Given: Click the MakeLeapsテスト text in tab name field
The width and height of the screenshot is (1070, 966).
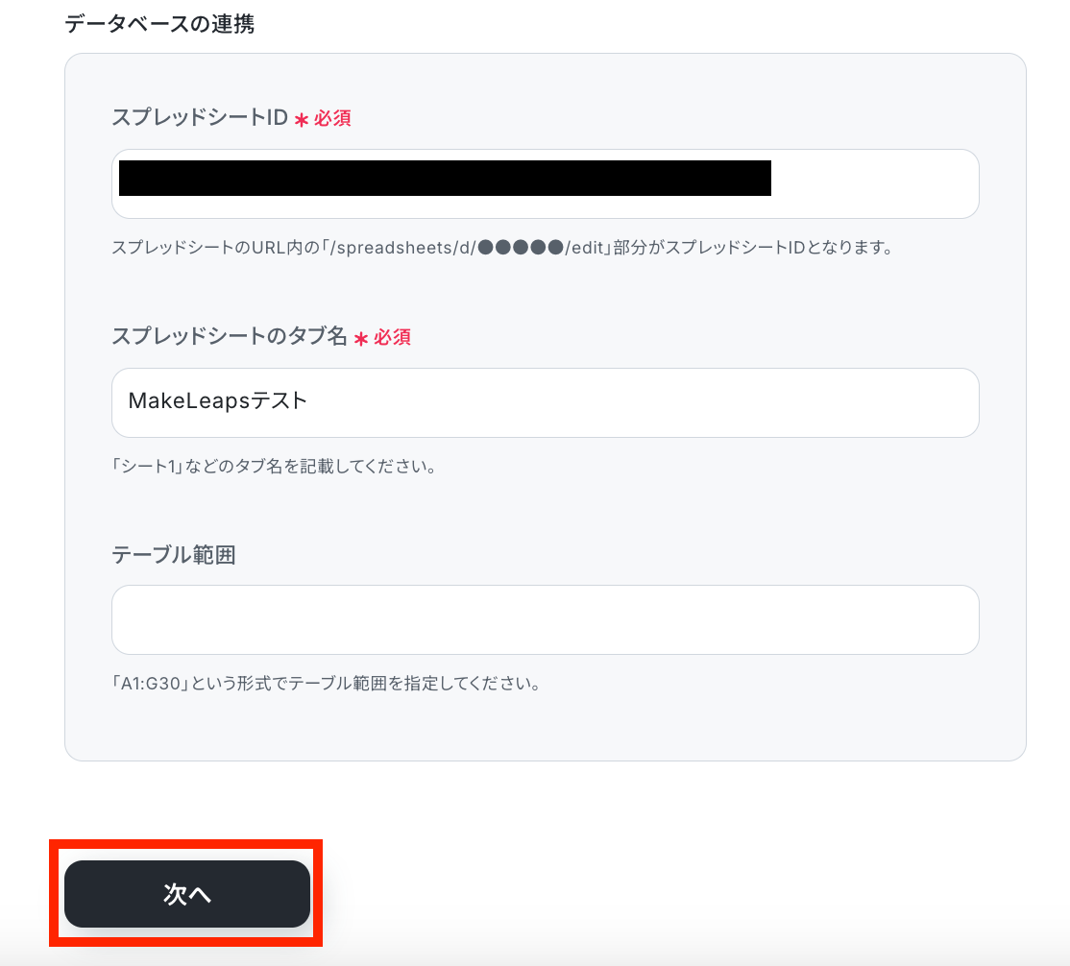Looking at the screenshot, I should point(218,400).
